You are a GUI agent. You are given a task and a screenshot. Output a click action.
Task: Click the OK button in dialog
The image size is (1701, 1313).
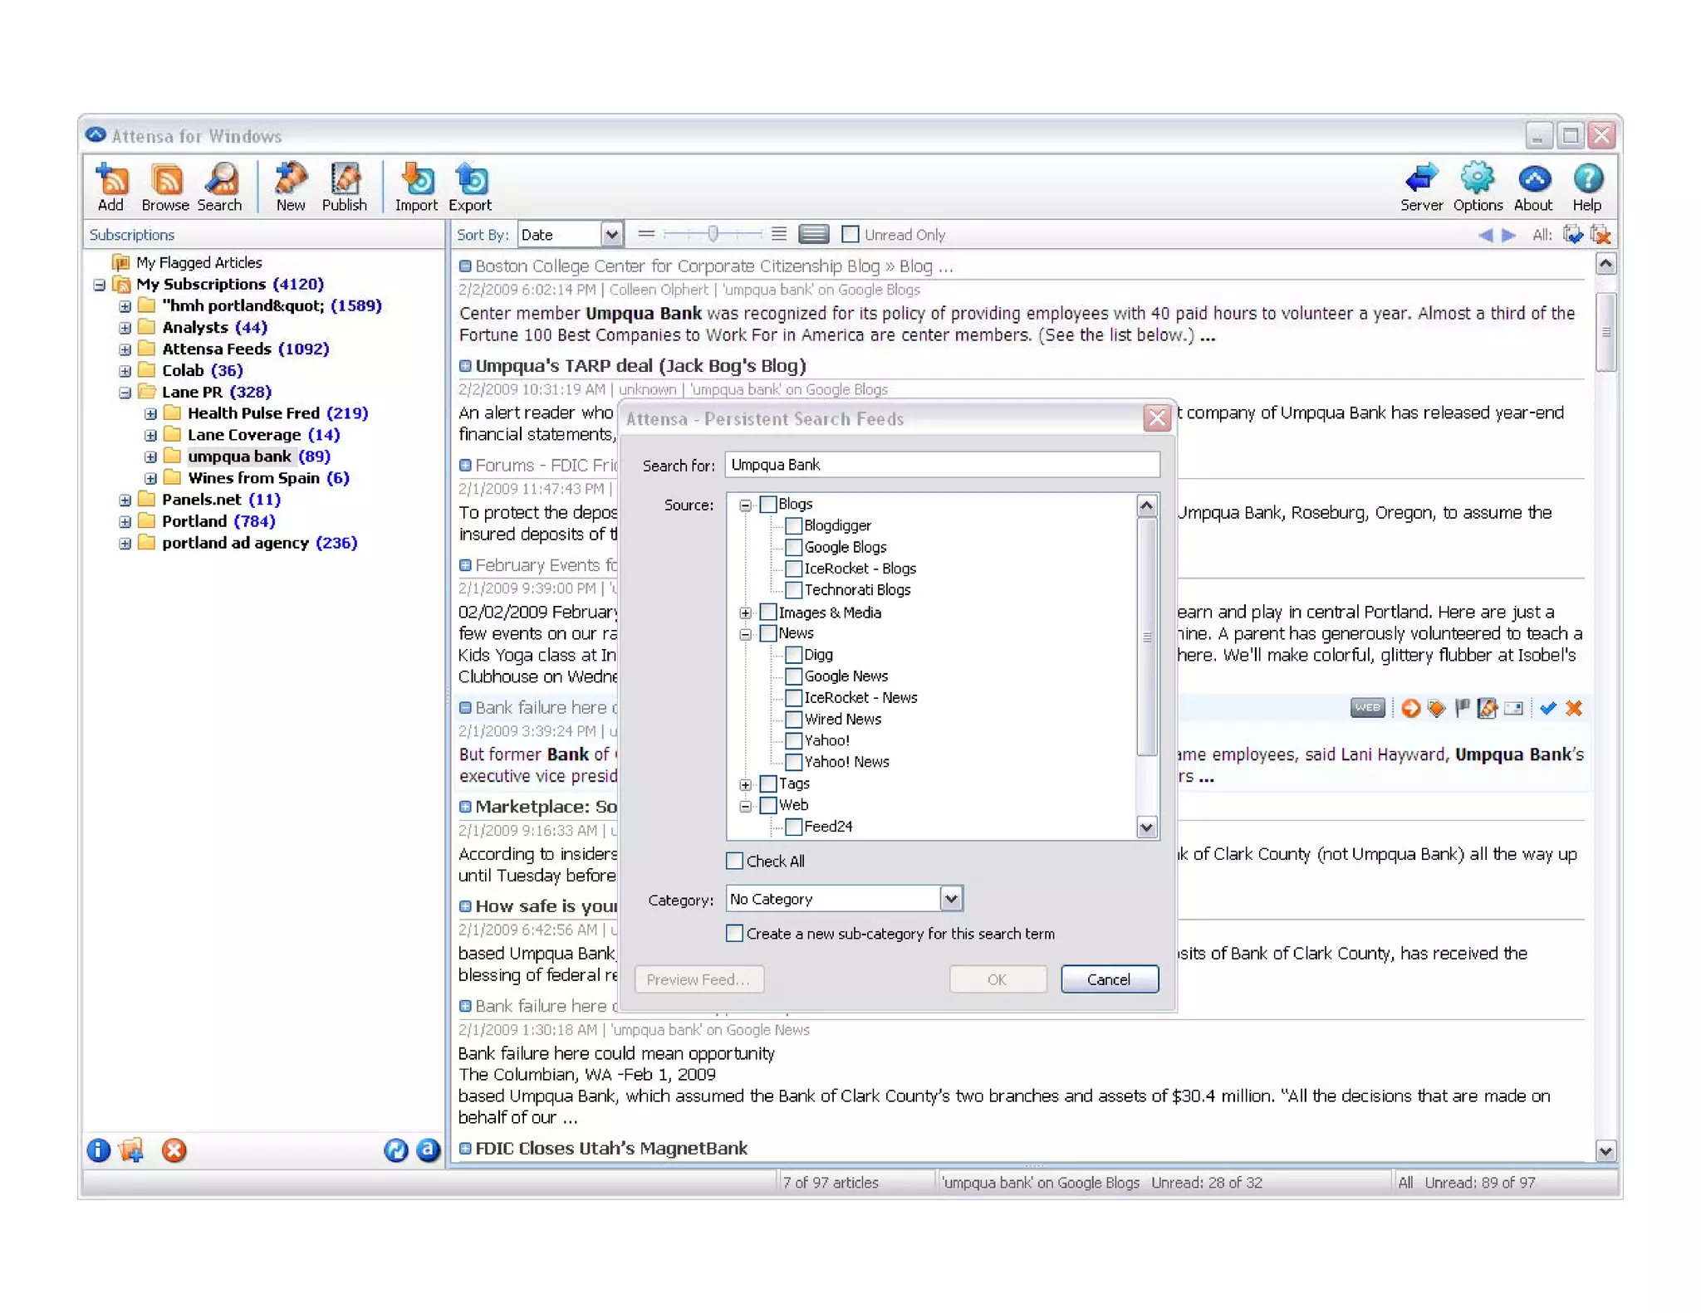click(x=998, y=979)
